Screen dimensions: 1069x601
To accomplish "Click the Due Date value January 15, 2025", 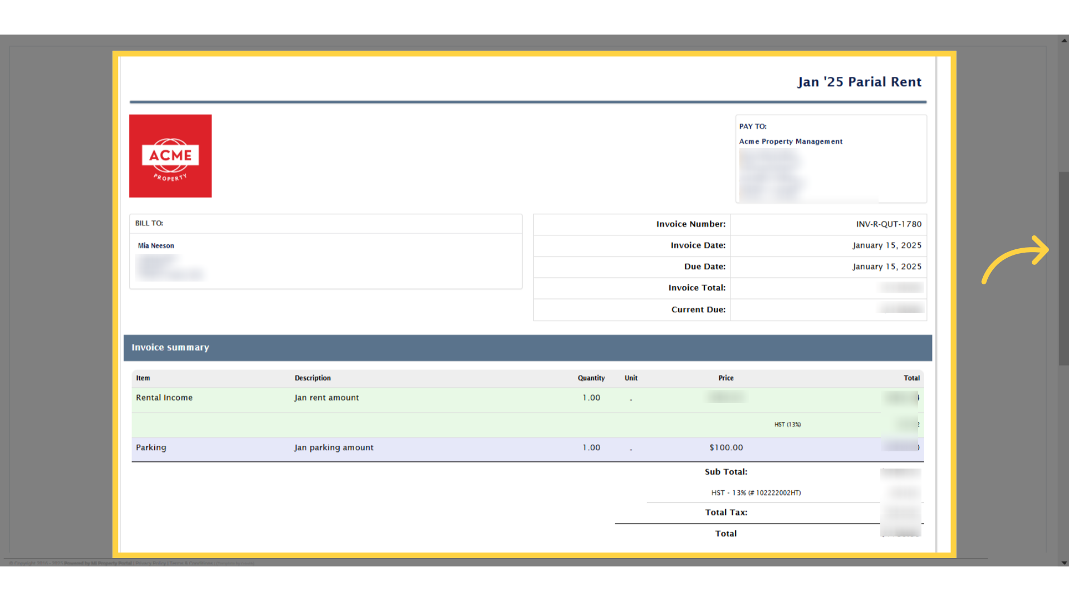I will click(x=887, y=267).
